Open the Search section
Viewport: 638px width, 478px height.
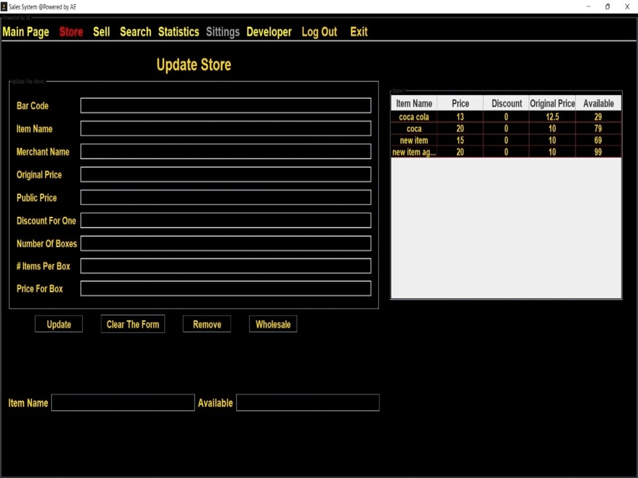[135, 31]
